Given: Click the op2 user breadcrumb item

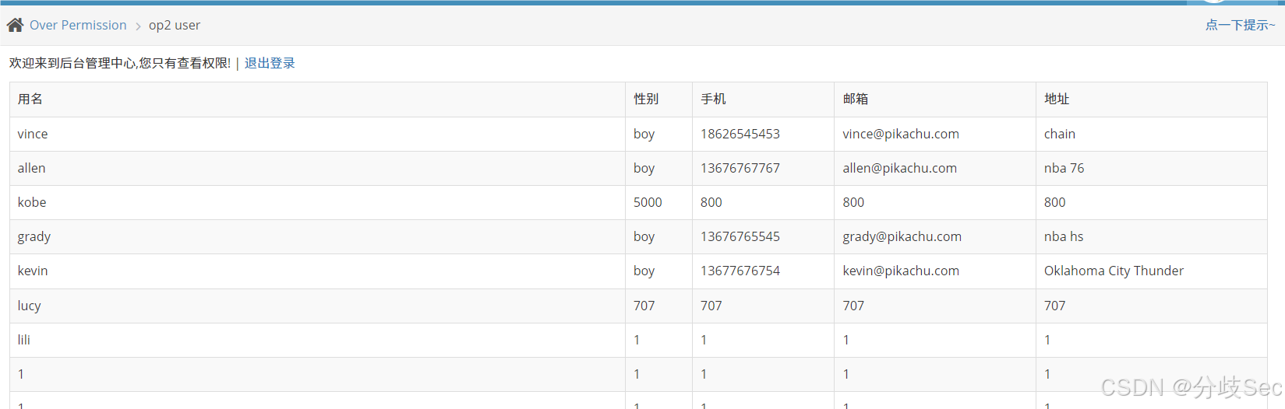Looking at the screenshot, I should [x=175, y=25].
